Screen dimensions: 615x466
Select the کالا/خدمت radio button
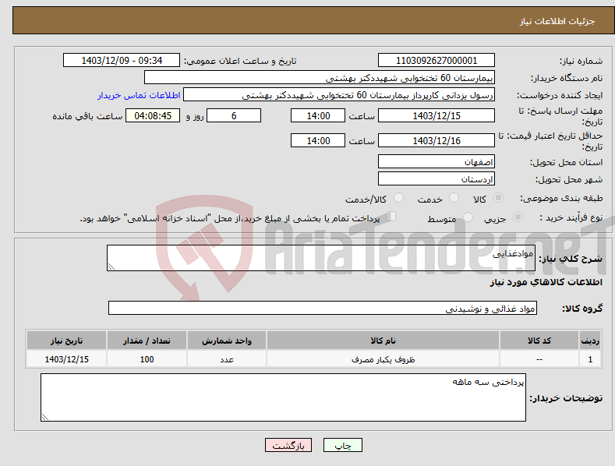pyautogui.click(x=398, y=198)
